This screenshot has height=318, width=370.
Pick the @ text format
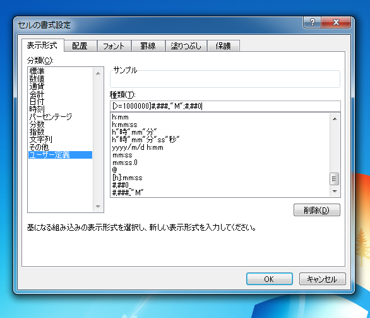click(220, 170)
